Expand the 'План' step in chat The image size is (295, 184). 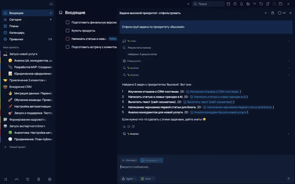[x=288, y=41]
